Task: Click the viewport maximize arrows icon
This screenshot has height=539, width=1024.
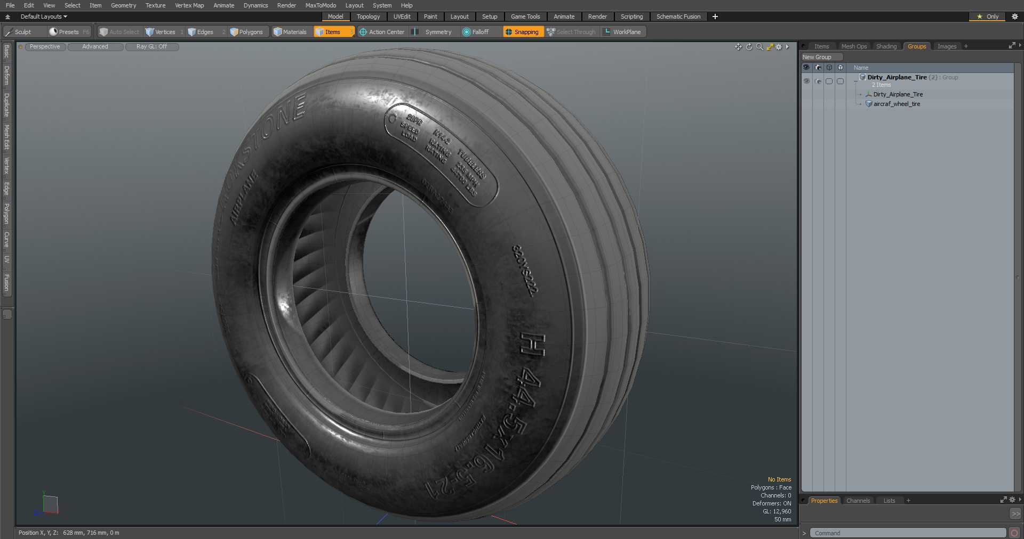Action: [x=770, y=47]
